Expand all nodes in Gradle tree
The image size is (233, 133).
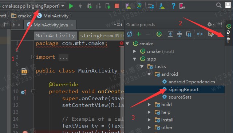(x=170, y=34)
